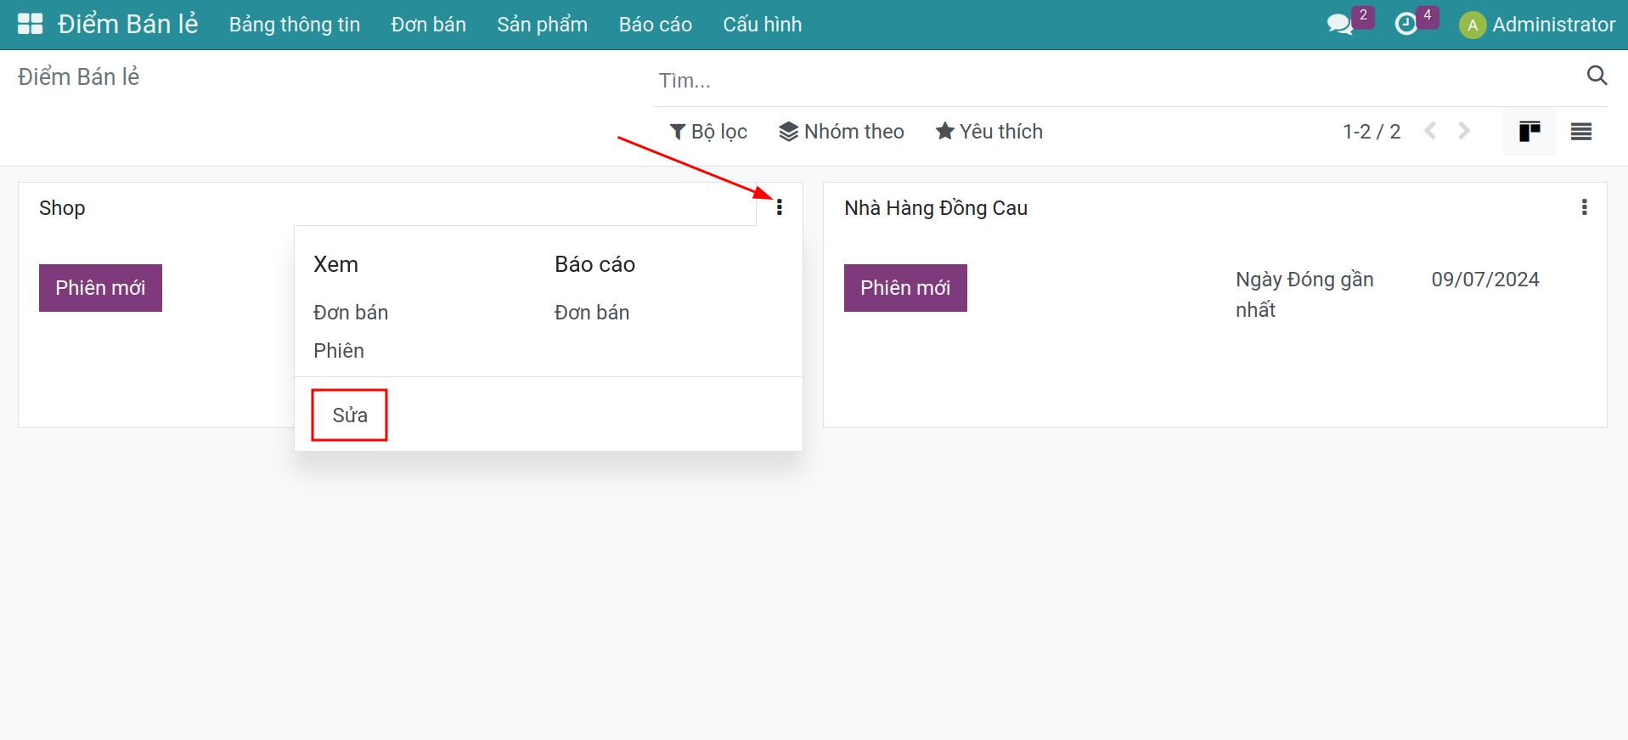Expand the Bộ lọc filter dropdown

(x=708, y=132)
